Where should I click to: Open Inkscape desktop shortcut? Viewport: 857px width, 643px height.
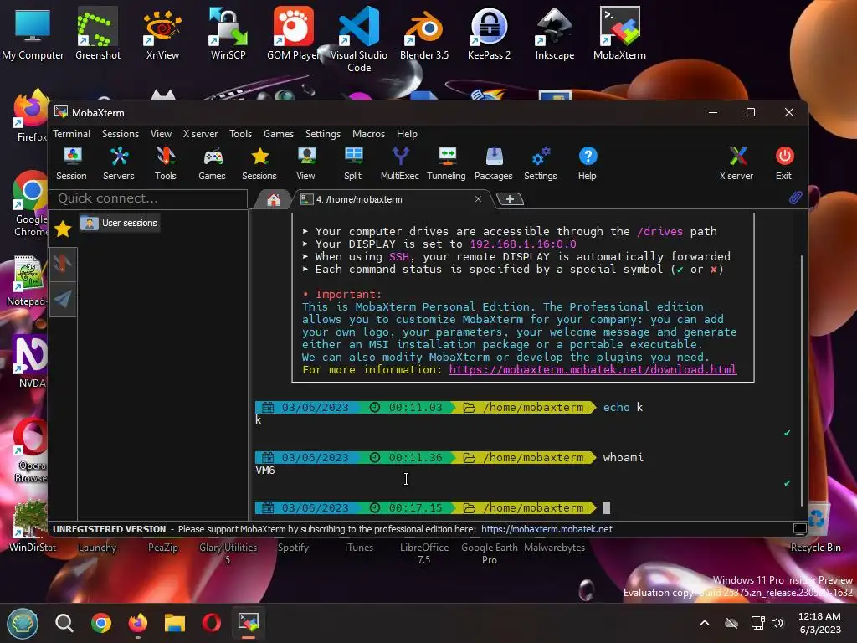click(x=555, y=33)
